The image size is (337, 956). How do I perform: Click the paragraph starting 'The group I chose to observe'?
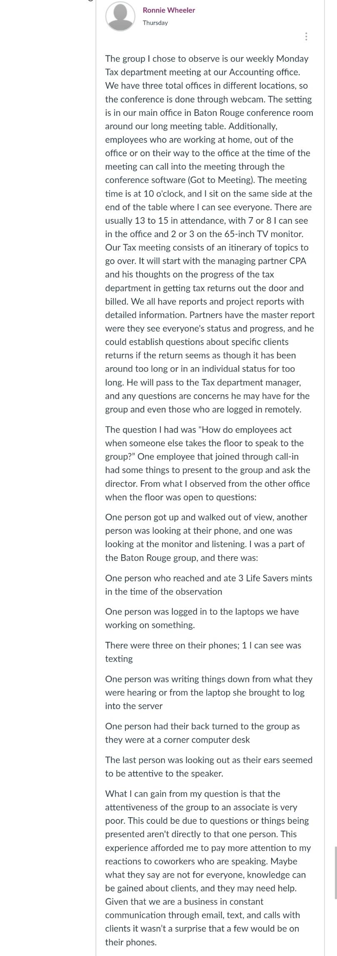coord(210,234)
